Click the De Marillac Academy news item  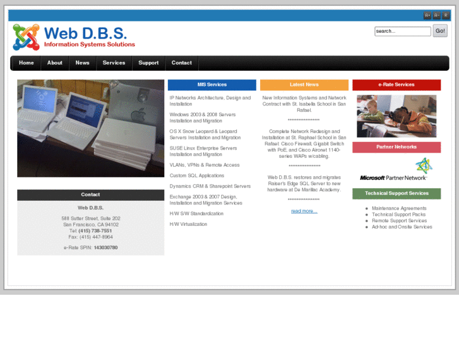click(304, 184)
